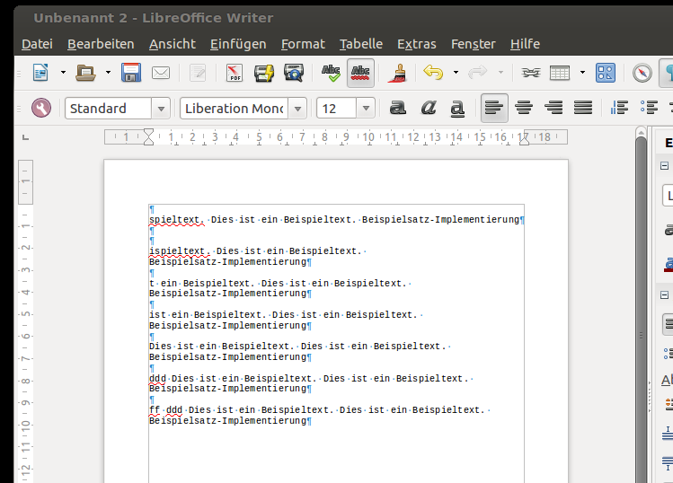Viewport: 673px width, 483px height.
Task: Click the Standard paragraph style field
Action: click(x=108, y=109)
